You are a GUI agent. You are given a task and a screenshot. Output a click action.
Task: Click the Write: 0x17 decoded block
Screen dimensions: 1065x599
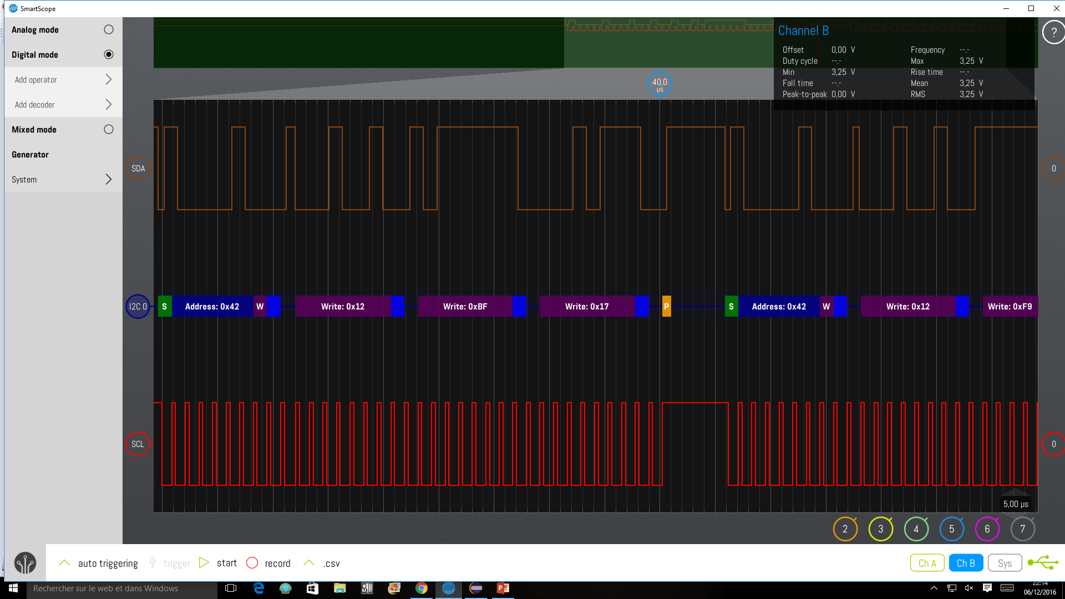pyautogui.click(x=587, y=306)
